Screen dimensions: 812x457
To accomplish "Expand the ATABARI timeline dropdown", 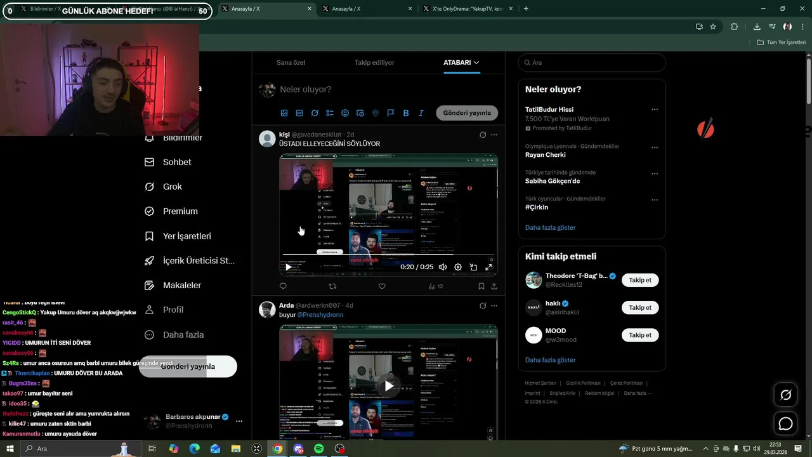I will click(461, 62).
